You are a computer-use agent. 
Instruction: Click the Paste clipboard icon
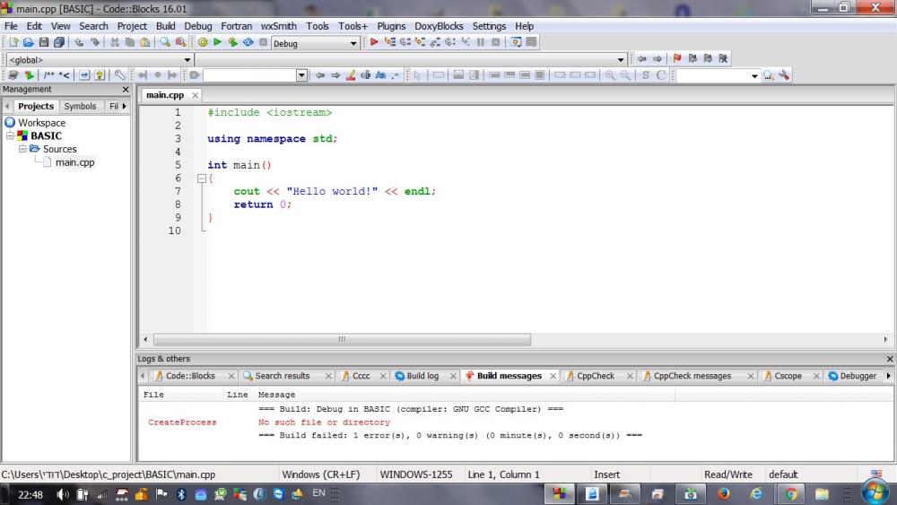coord(145,42)
